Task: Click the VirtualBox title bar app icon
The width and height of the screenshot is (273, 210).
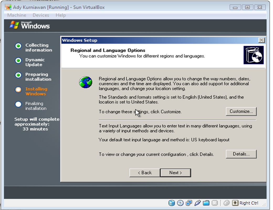Action: (8, 7)
